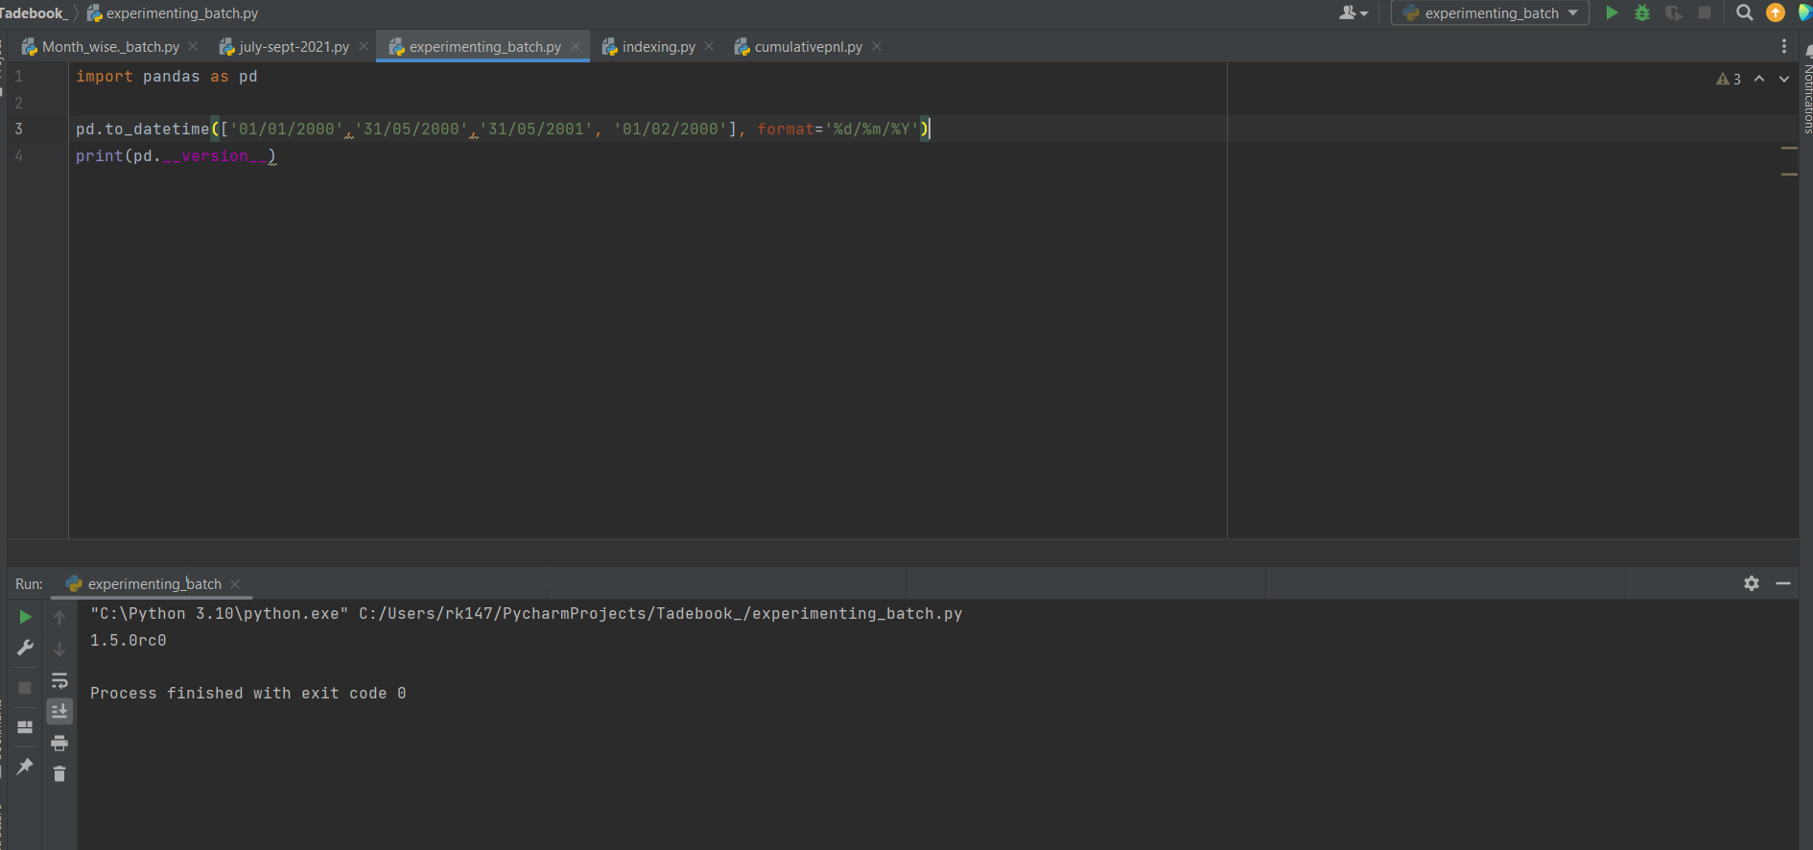This screenshot has height=850, width=1813.
Task: Click Tadebook_ project breadcrumb
Action: pos(33,13)
